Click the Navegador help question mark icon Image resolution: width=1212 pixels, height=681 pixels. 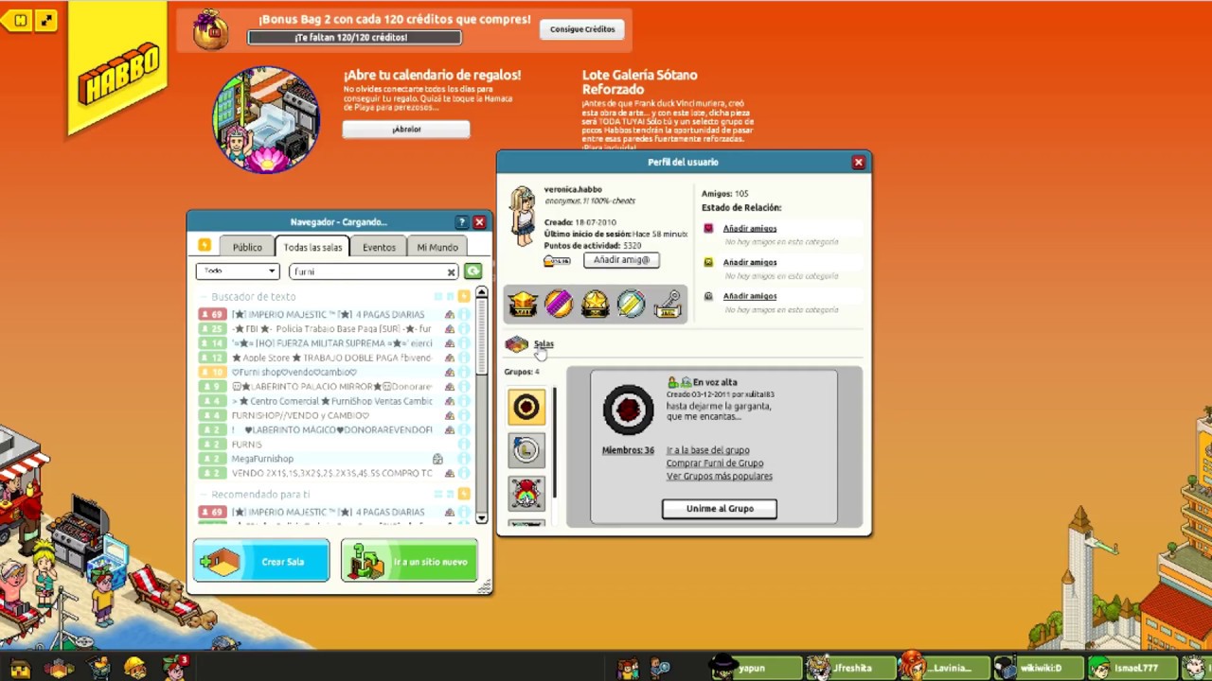click(462, 222)
